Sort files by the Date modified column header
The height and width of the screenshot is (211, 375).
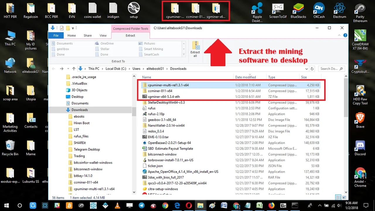250,77
